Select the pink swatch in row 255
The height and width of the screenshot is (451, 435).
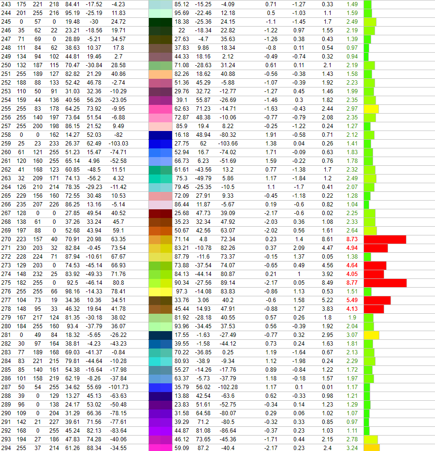160,109
